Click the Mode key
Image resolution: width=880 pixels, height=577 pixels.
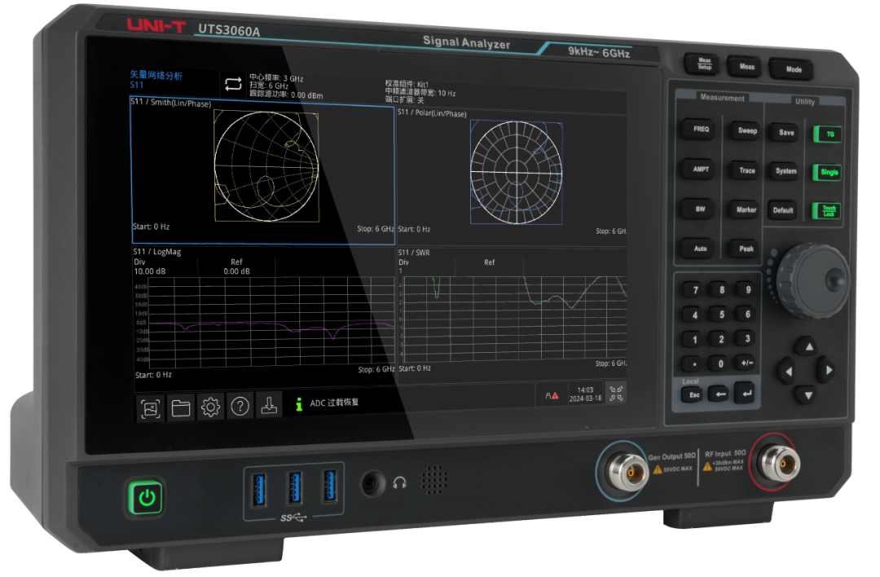(x=793, y=69)
